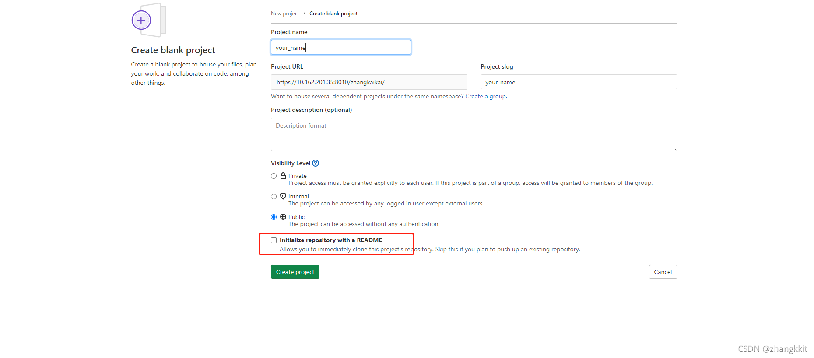The image size is (814, 358).
Task: Focus the Project slug input field
Action: [579, 82]
